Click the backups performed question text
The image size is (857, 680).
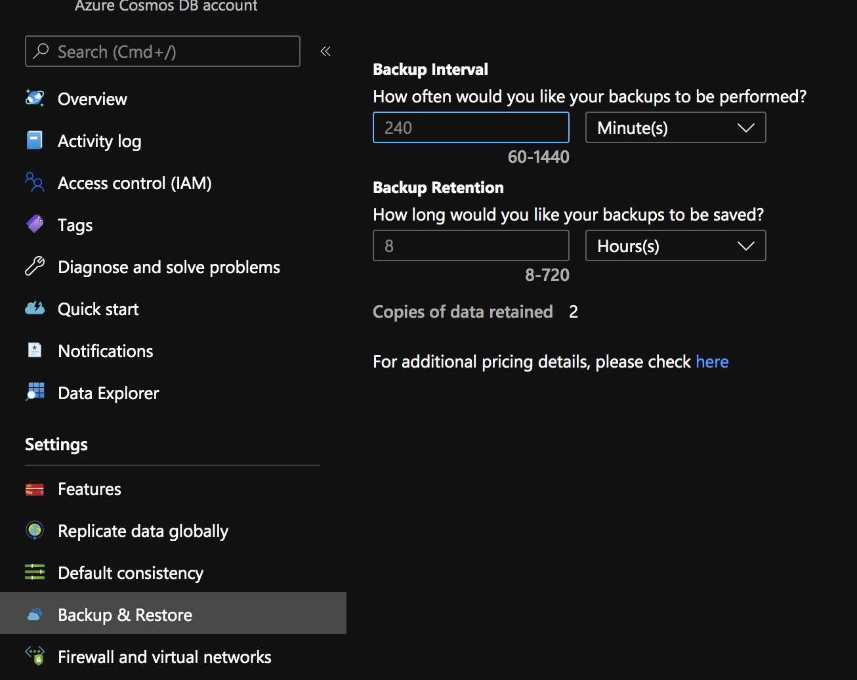pyautogui.click(x=590, y=96)
